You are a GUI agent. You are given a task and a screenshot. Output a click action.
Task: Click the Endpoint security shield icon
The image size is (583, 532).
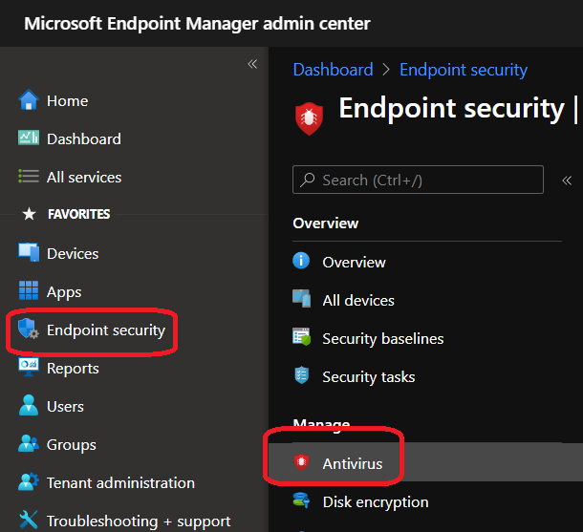[x=28, y=330]
